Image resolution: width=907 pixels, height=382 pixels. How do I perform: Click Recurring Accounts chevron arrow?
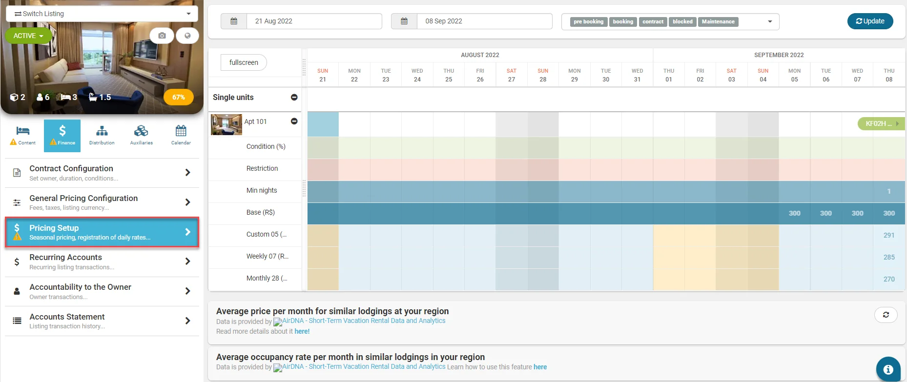pos(187,261)
